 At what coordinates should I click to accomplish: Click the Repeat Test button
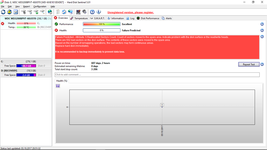pyautogui.click(x=249, y=64)
